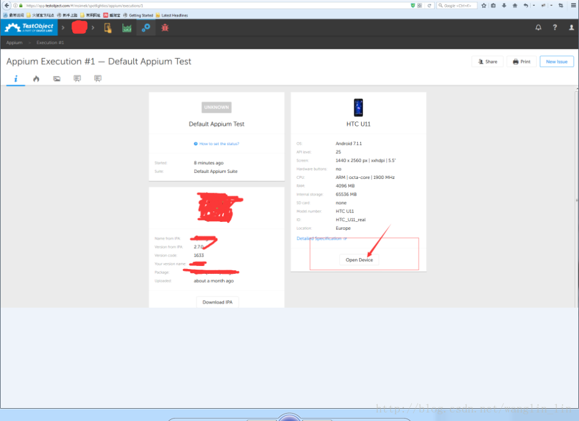Click the UNKNOWN status badge

click(x=217, y=107)
